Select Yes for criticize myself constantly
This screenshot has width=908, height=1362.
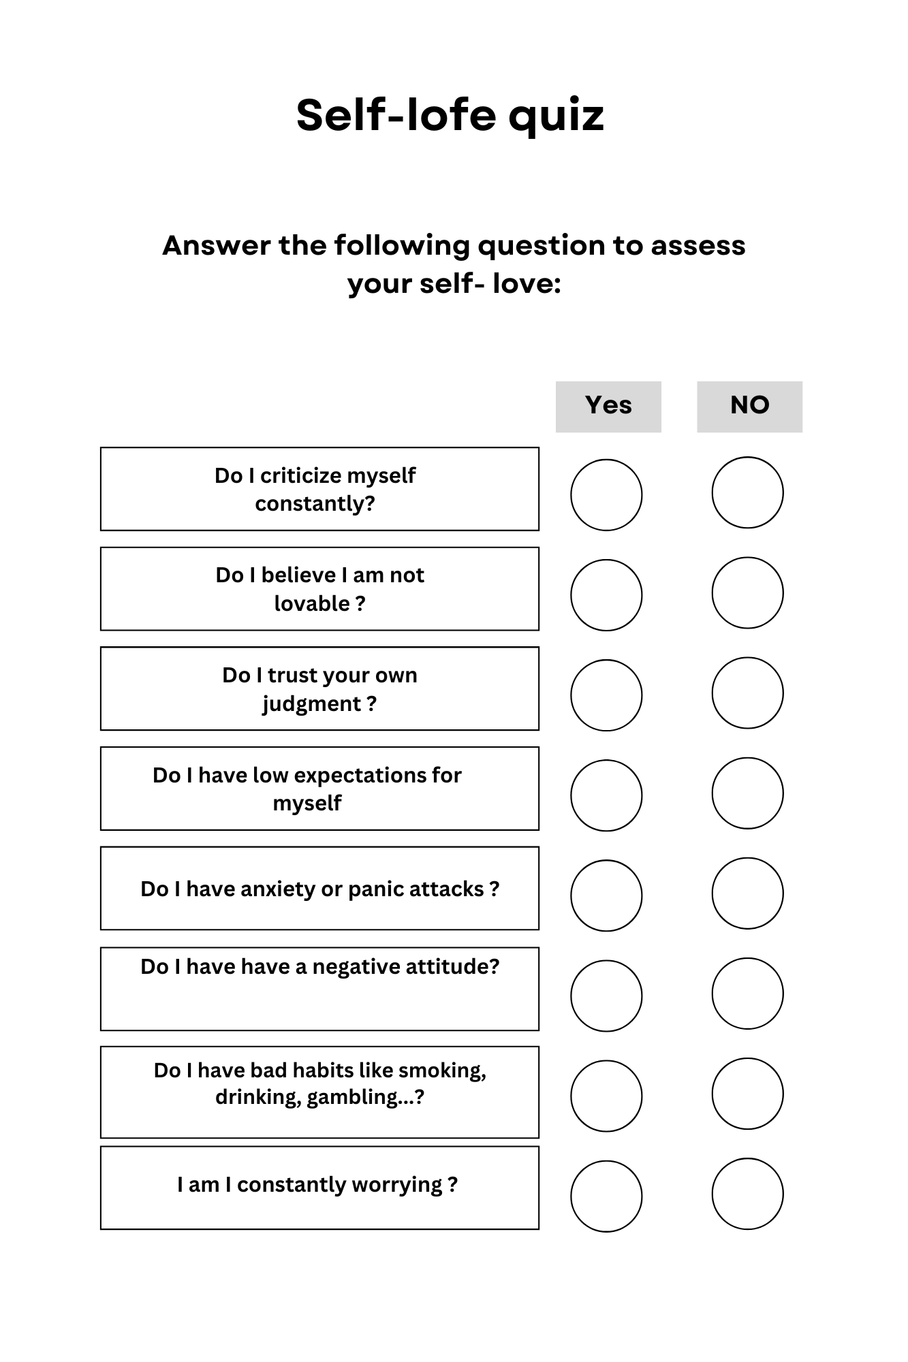click(x=606, y=494)
